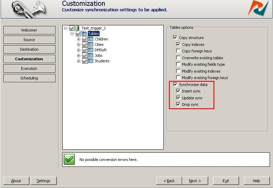
Task: Expand the Children table node
Action: click(78, 39)
